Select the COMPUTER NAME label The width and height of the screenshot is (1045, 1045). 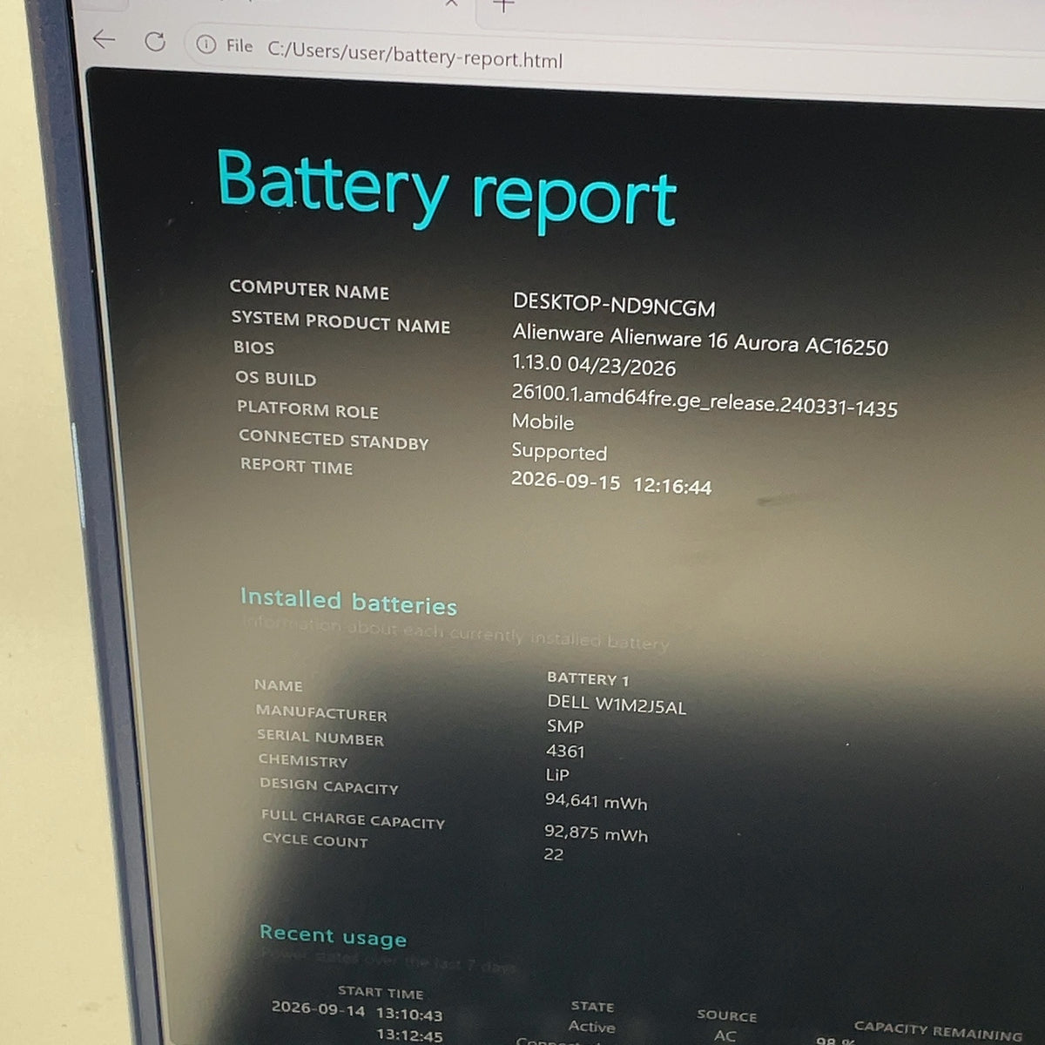pyautogui.click(x=309, y=289)
